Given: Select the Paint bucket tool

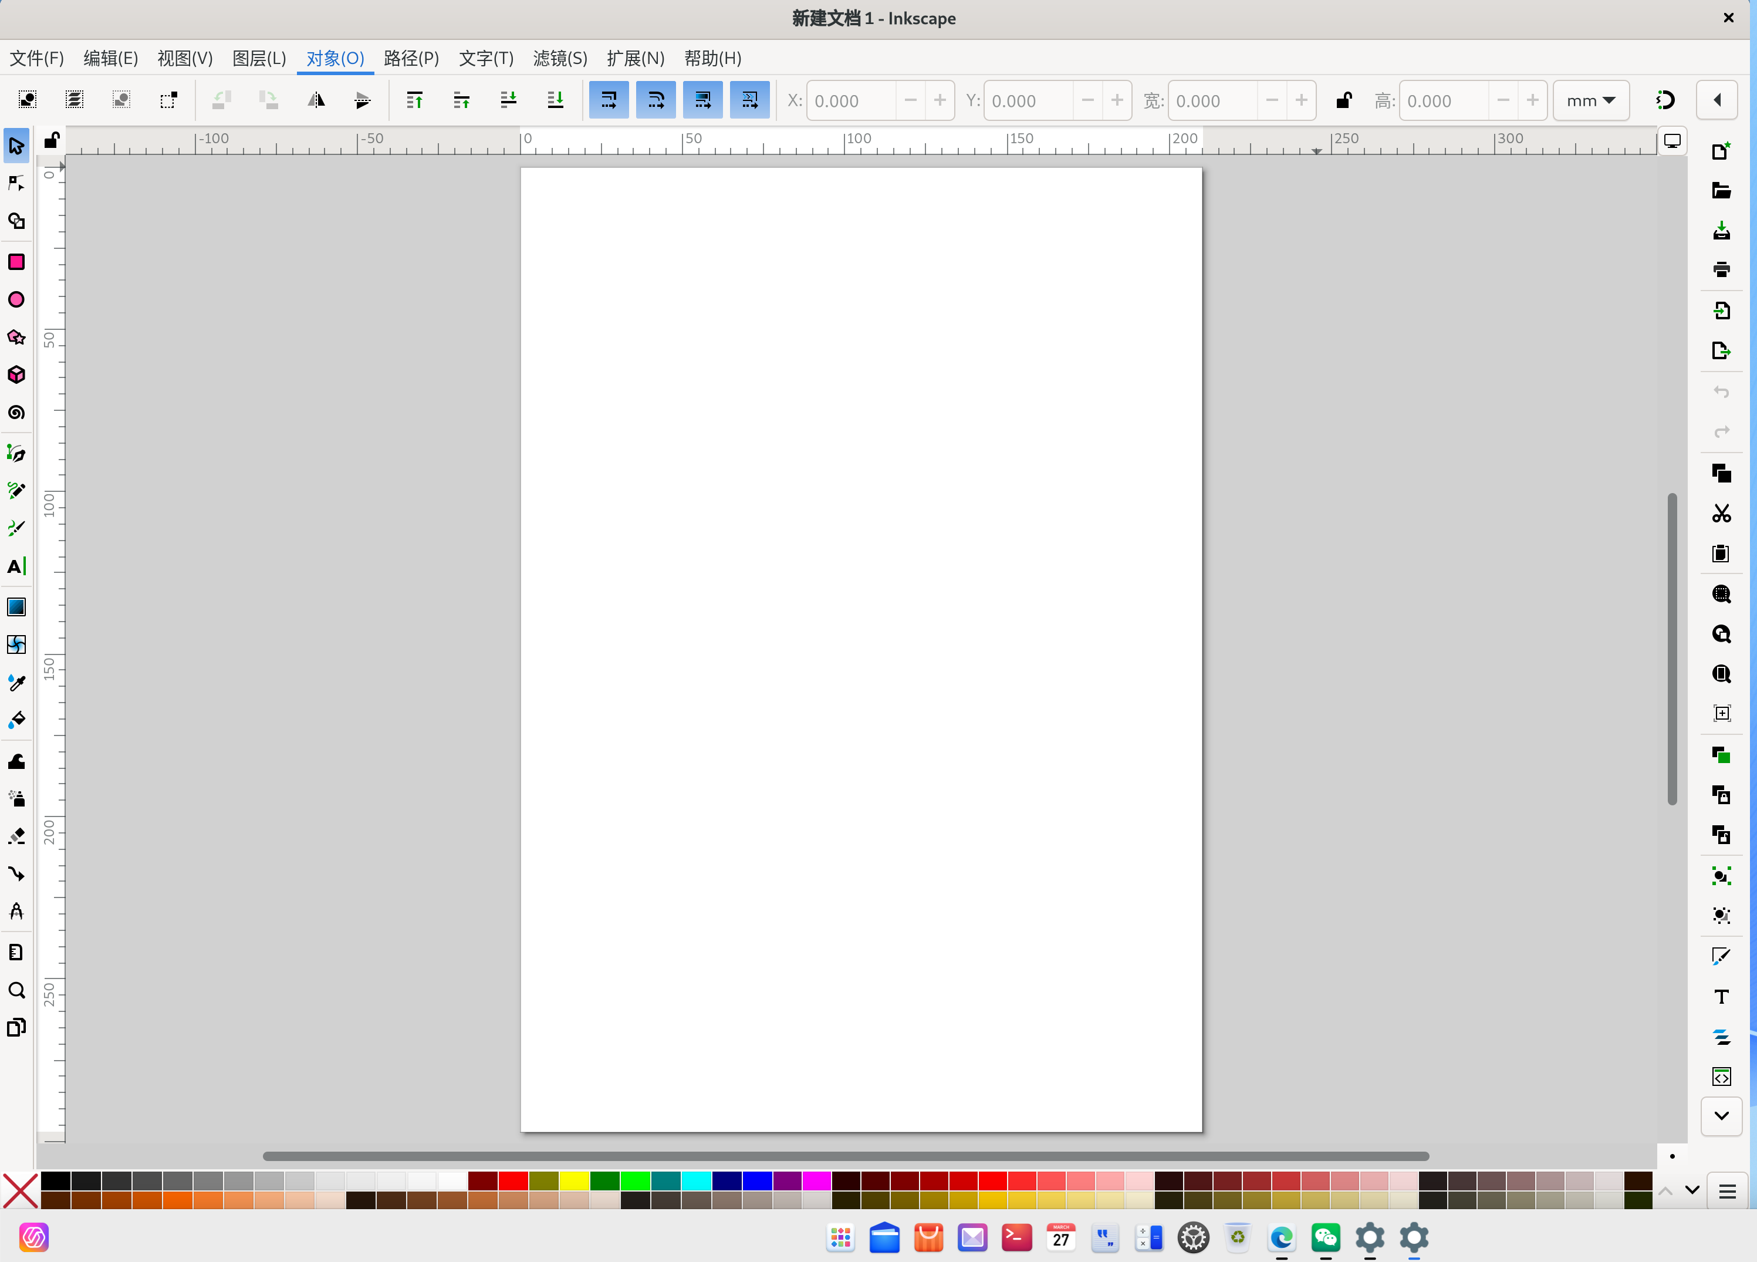Looking at the screenshot, I should [x=16, y=720].
